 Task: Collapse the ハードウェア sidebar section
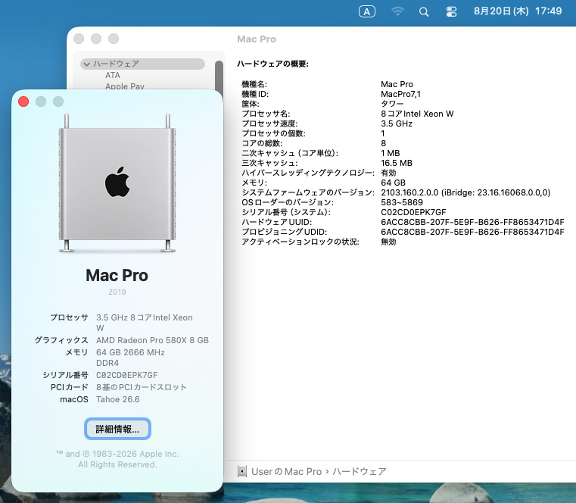pos(87,64)
